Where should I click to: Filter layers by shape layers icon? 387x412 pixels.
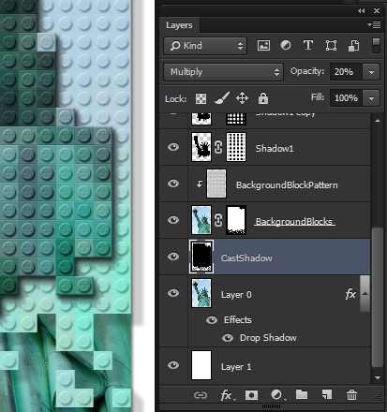[331, 46]
